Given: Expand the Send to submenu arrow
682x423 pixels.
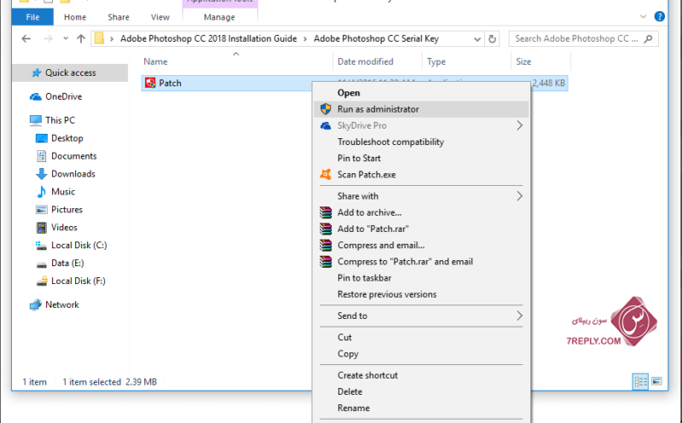Looking at the screenshot, I should (x=519, y=316).
